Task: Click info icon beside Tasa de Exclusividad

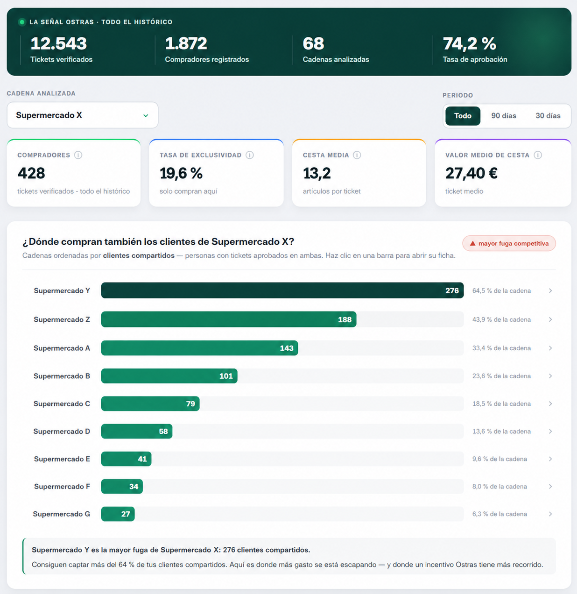Action: (x=250, y=155)
